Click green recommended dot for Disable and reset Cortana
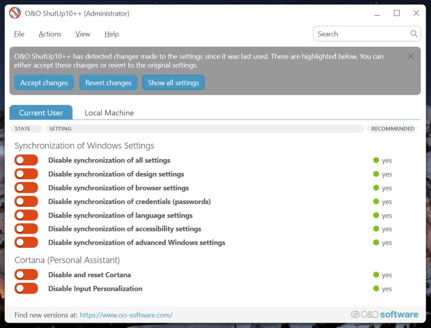 point(376,275)
